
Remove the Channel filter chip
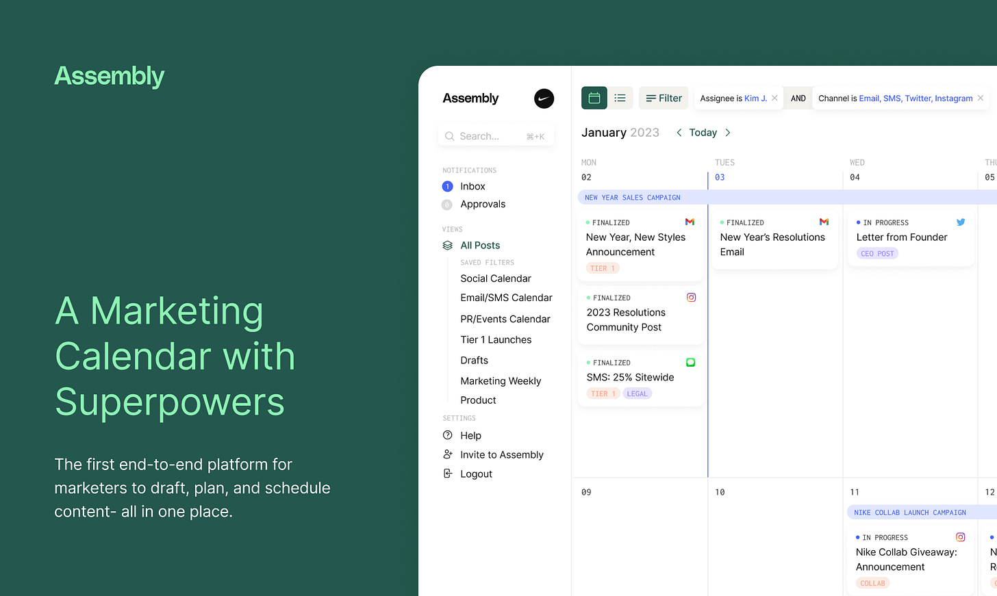click(x=981, y=98)
